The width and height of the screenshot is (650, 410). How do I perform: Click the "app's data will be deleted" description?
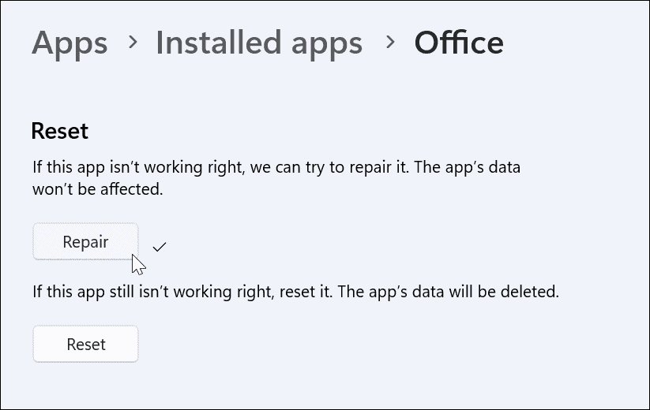tap(295, 292)
